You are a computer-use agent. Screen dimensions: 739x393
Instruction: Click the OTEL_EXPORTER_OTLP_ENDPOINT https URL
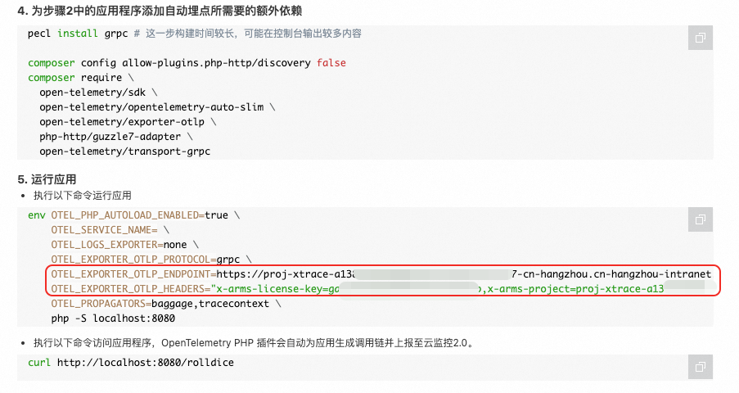tap(464, 274)
